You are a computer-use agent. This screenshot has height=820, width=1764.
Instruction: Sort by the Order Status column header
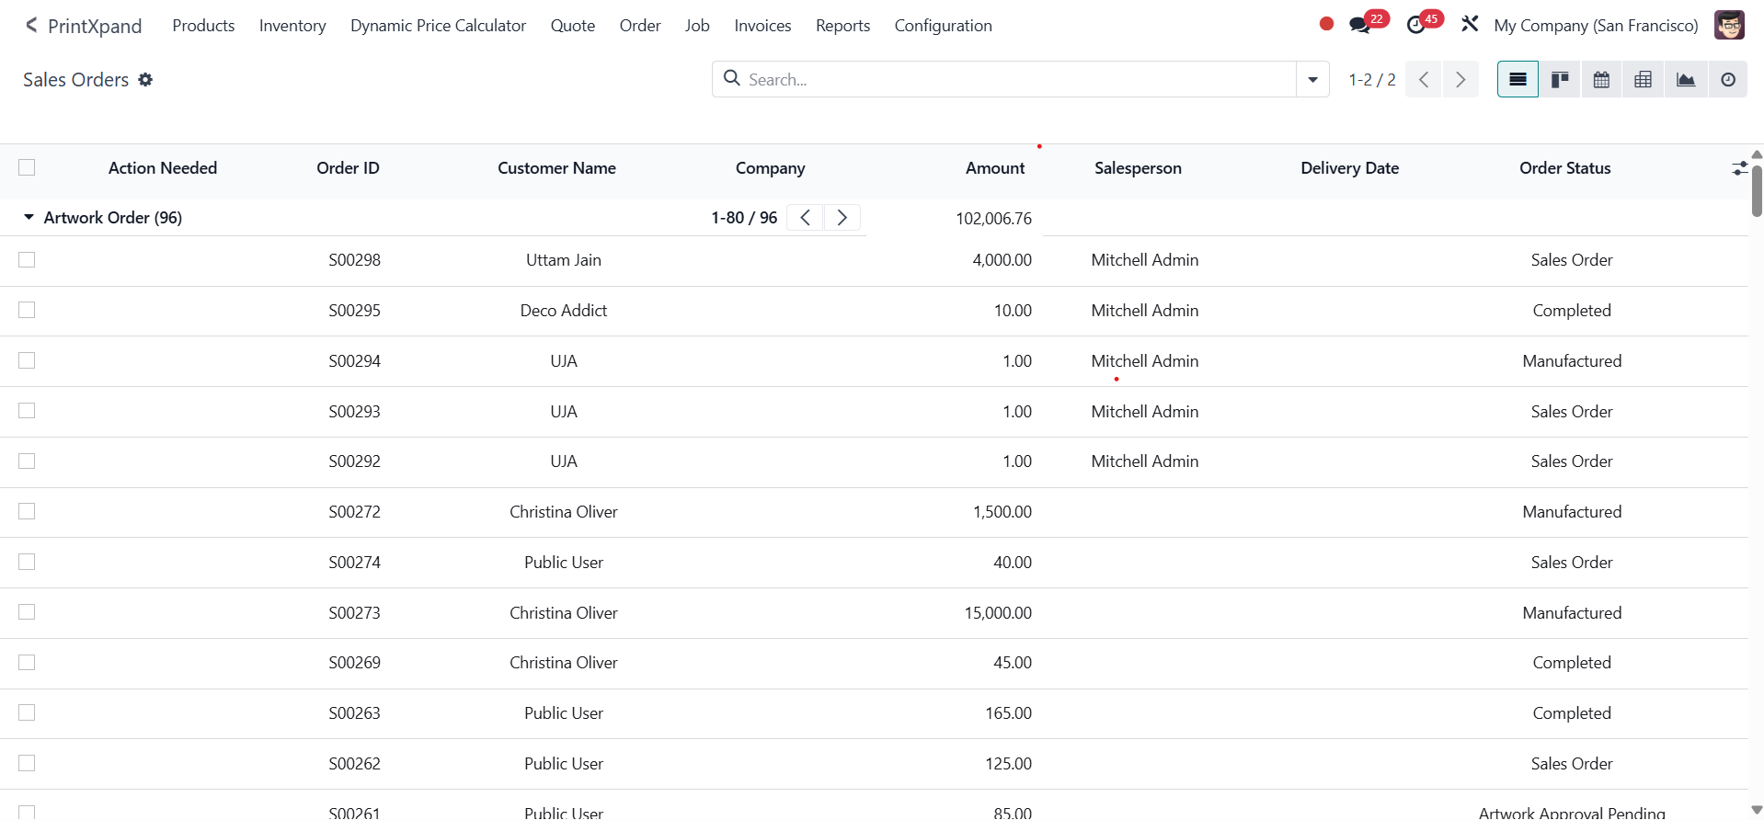pos(1564,168)
